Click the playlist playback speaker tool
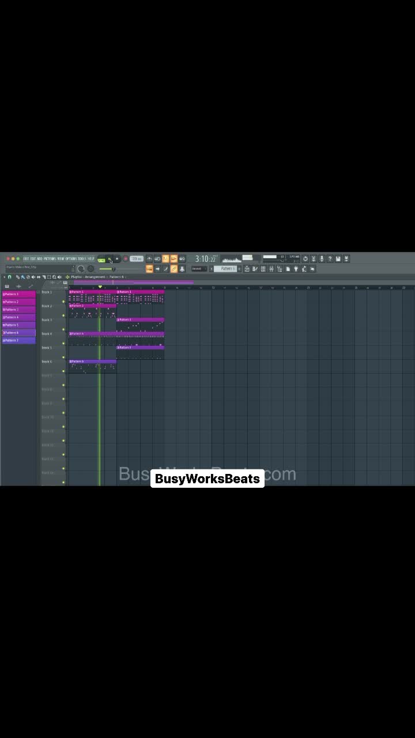 click(59, 277)
